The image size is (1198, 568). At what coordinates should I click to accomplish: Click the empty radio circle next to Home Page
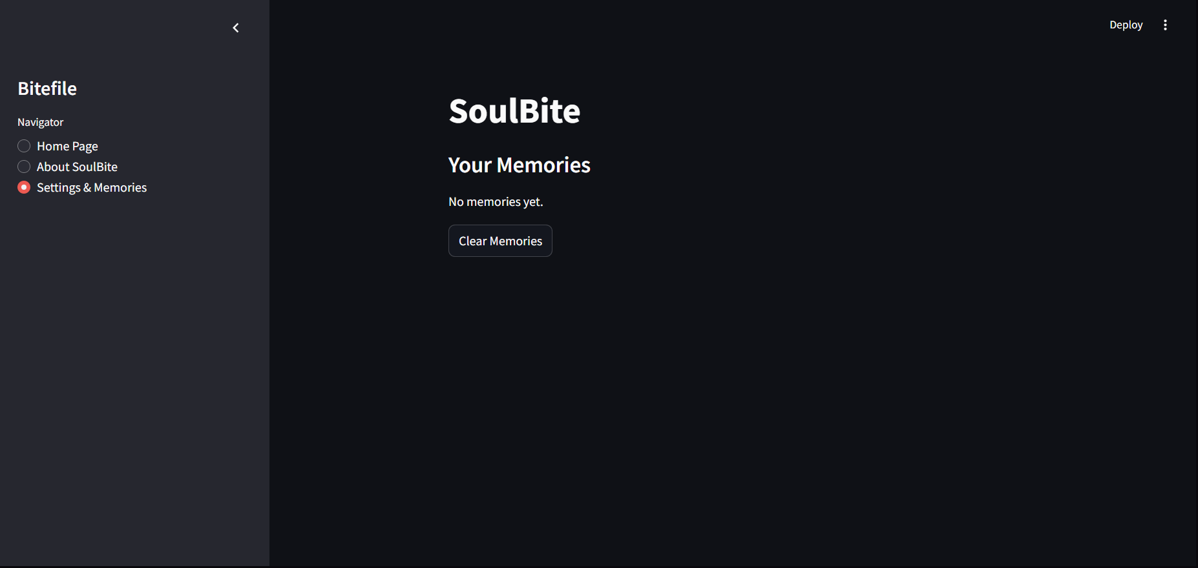pyautogui.click(x=23, y=146)
